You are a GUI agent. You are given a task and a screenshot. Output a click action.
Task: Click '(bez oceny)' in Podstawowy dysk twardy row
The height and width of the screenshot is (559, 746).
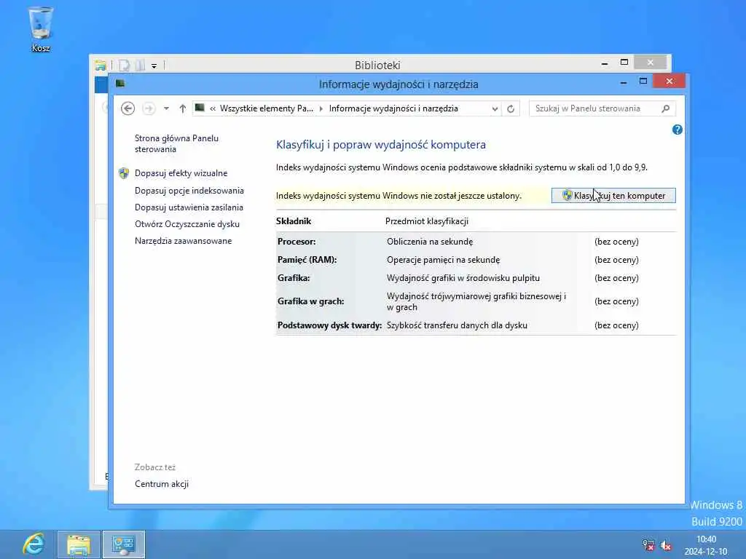(x=616, y=325)
